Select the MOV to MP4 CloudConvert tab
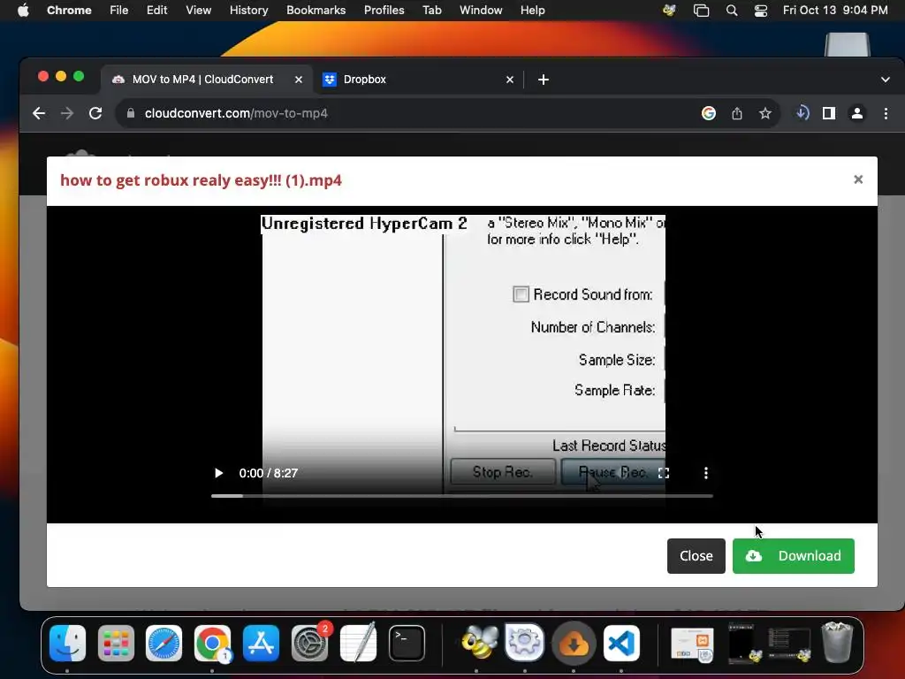 [205, 79]
